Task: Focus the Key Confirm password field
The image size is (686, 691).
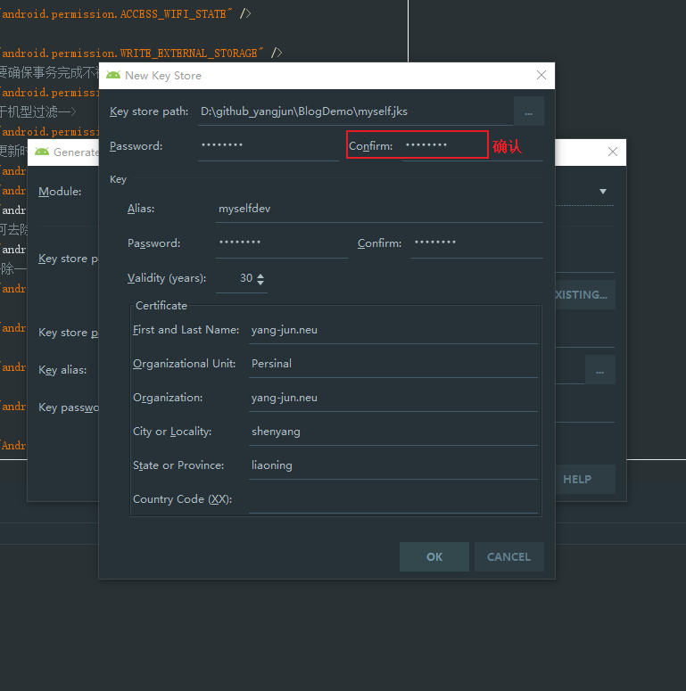Action: coord(477,243)
